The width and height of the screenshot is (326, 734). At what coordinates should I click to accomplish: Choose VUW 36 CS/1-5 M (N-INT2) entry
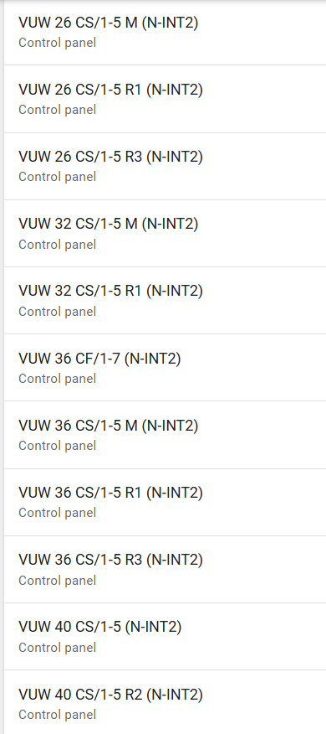click(x=165, y=435)
